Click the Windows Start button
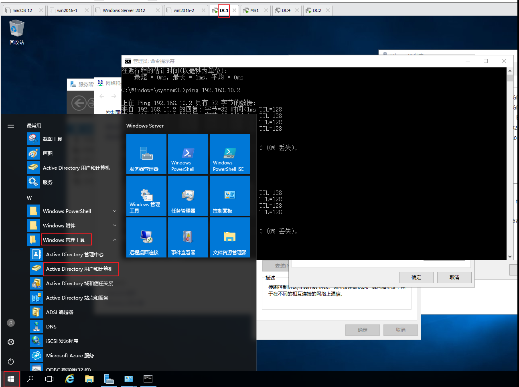The width and height of the screenshot is (519, 387). (x=11, y=379)
